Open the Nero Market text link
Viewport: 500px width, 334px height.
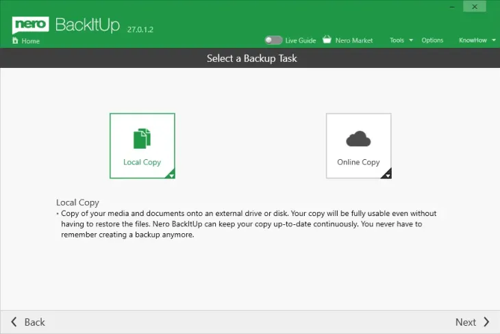354,40
